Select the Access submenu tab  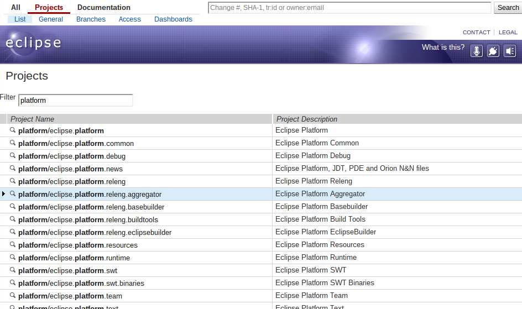pyautogui.click(x=130, y=19)
